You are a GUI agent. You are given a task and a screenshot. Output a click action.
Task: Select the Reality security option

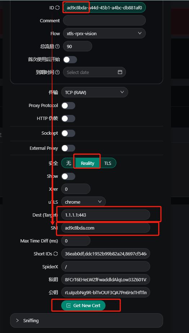click(x=87, y=163)
